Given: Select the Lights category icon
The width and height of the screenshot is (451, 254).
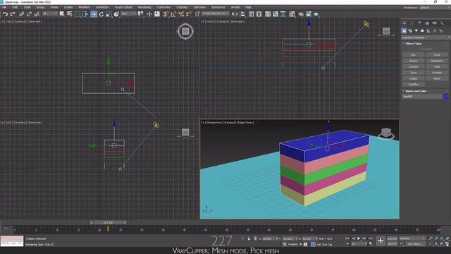Looking at the screenshot, I should coord(416,31).
